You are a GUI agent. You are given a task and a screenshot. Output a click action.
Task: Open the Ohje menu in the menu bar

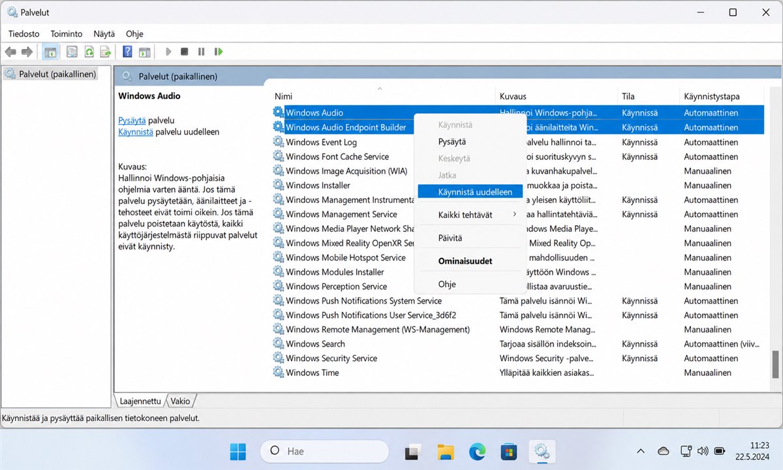click(x=134, y=34)
